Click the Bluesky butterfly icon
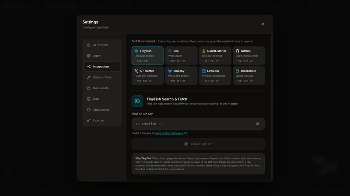350x196 pixels. [170, 71]
